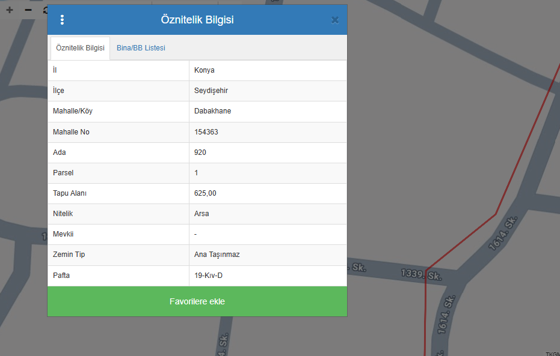This screenshot has height=356, width=560.
Task: Zoom in the map with plus icon
Action: point(9,10)
